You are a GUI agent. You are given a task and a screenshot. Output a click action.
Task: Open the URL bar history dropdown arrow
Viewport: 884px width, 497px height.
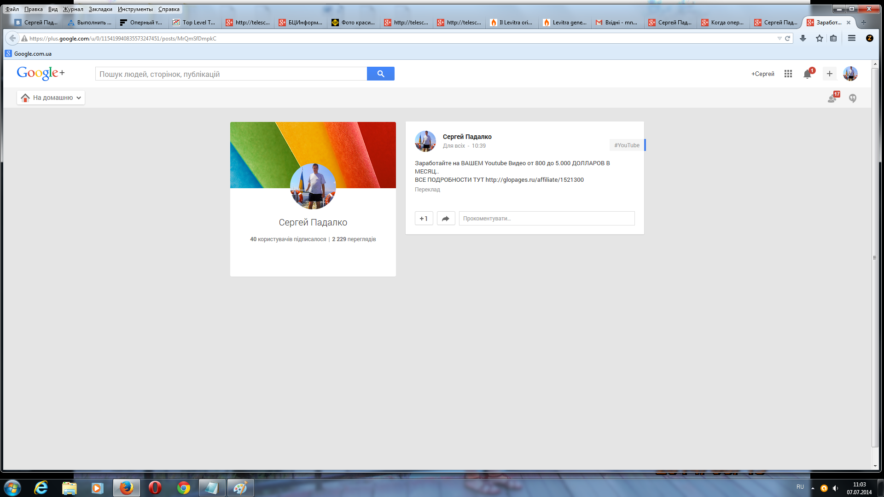click(779, 38)
